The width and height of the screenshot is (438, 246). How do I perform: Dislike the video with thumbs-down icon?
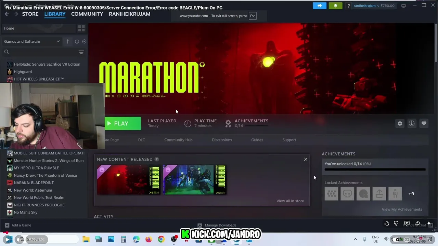(x=396, y=223)
